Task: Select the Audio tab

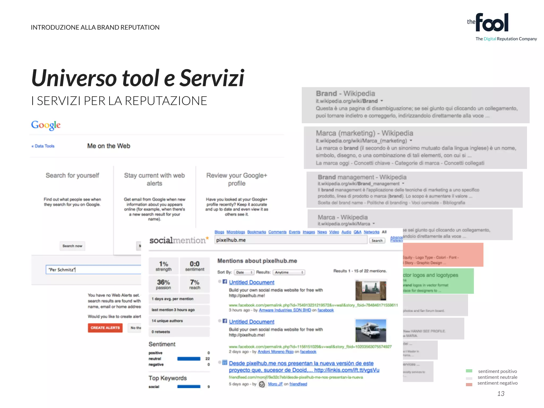Action: [346, 232]
